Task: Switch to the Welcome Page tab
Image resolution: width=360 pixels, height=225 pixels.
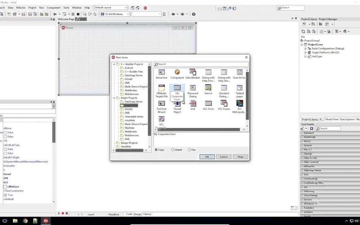Action: pyautogui.click(x=66, y=19)
